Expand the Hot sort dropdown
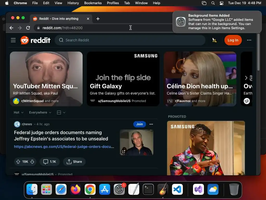Image resolution: width=266 pixels, height=200 pixels. click(19, 113)
